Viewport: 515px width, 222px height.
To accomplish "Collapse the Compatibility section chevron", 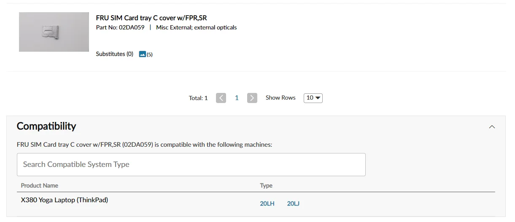I will coord(492,127).
